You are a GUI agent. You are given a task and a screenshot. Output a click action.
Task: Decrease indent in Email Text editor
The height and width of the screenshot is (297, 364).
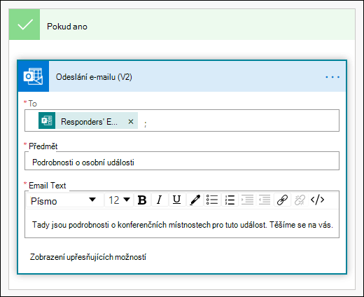tap(265, 200)
